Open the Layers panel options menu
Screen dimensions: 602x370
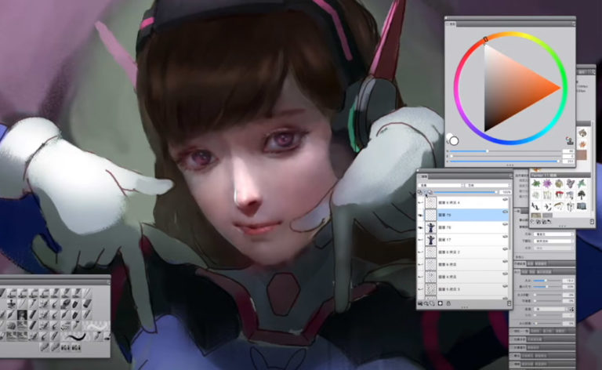[510, 176]
